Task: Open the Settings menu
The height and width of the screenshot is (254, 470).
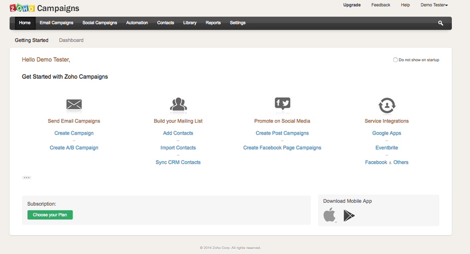Action: [x=238, y=23]
